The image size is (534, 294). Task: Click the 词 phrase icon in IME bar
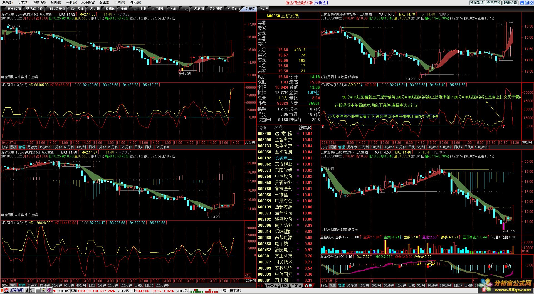32,290
